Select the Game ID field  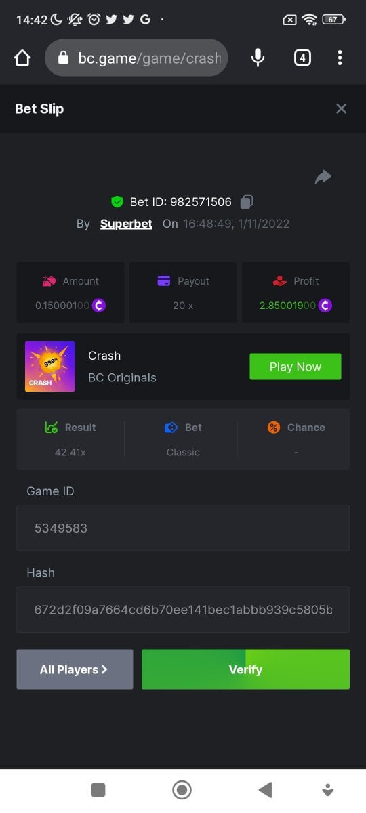point(183,528)
